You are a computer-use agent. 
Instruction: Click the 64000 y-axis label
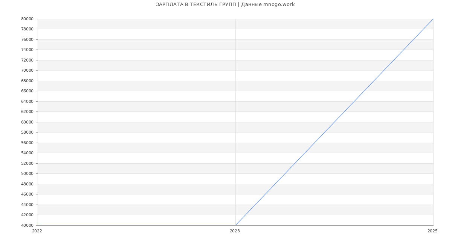click(x=27, y=101)
